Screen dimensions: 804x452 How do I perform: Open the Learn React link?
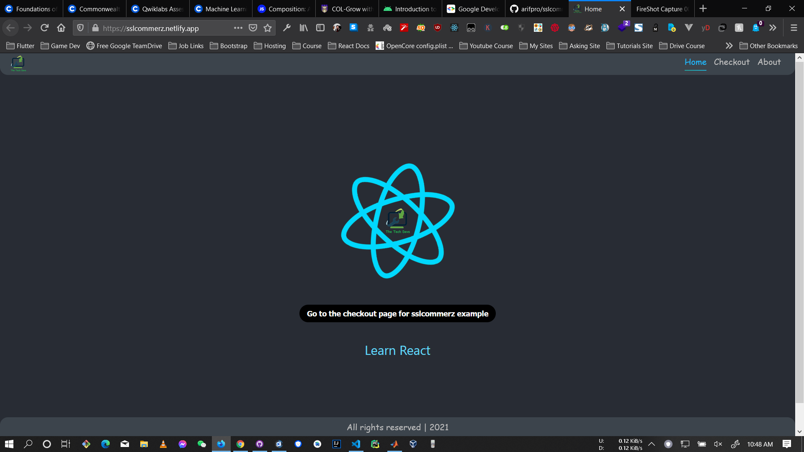click(397, 350)
